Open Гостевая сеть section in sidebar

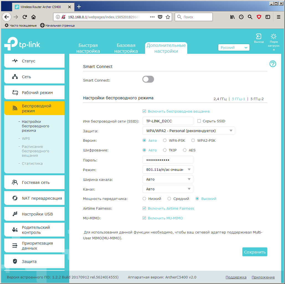click(34, 182)
